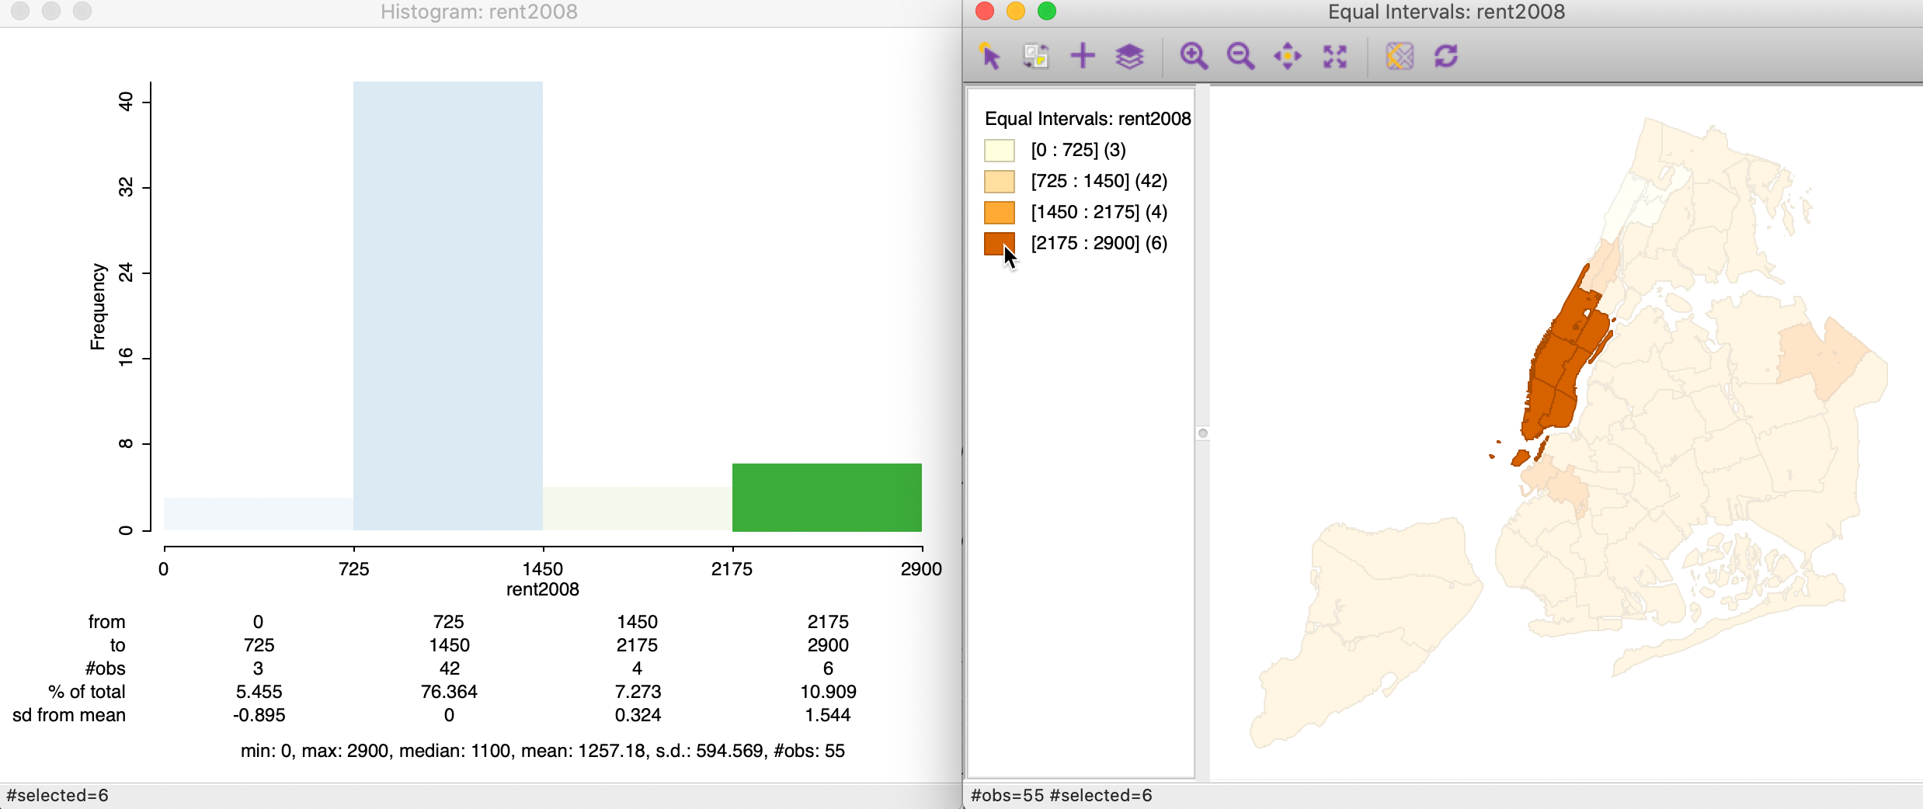Click the Add Layer plus icon
The height and width of the screenshot is (809, 1923).
pos(1083,56)
